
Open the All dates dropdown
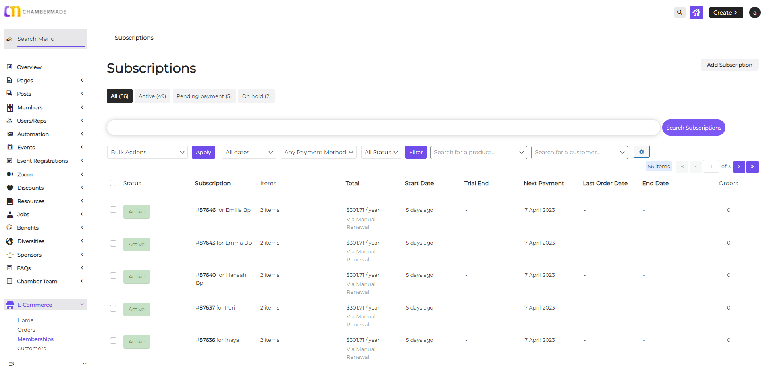tap(249, 152)
